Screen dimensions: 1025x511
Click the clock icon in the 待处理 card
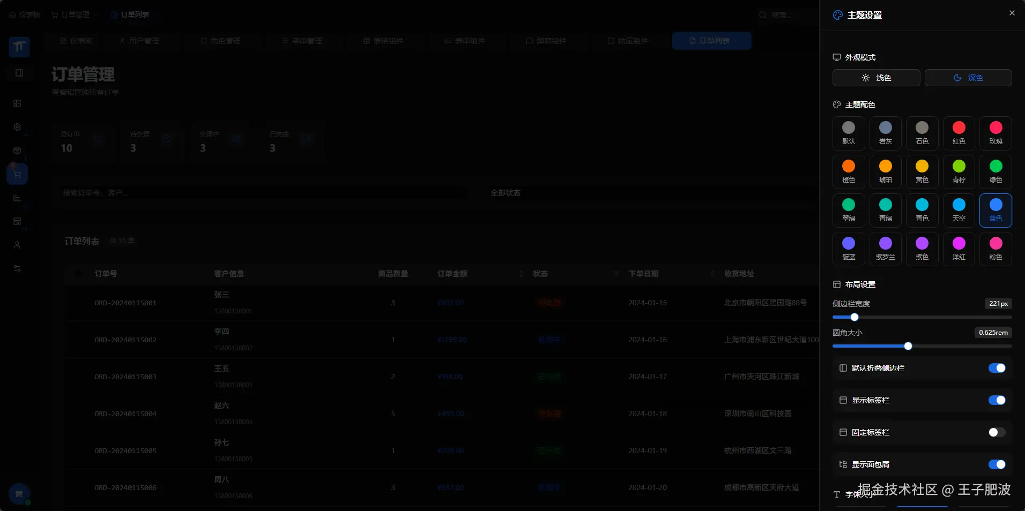[167, 139]
